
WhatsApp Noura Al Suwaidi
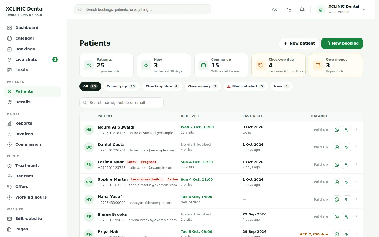(337, 130)
